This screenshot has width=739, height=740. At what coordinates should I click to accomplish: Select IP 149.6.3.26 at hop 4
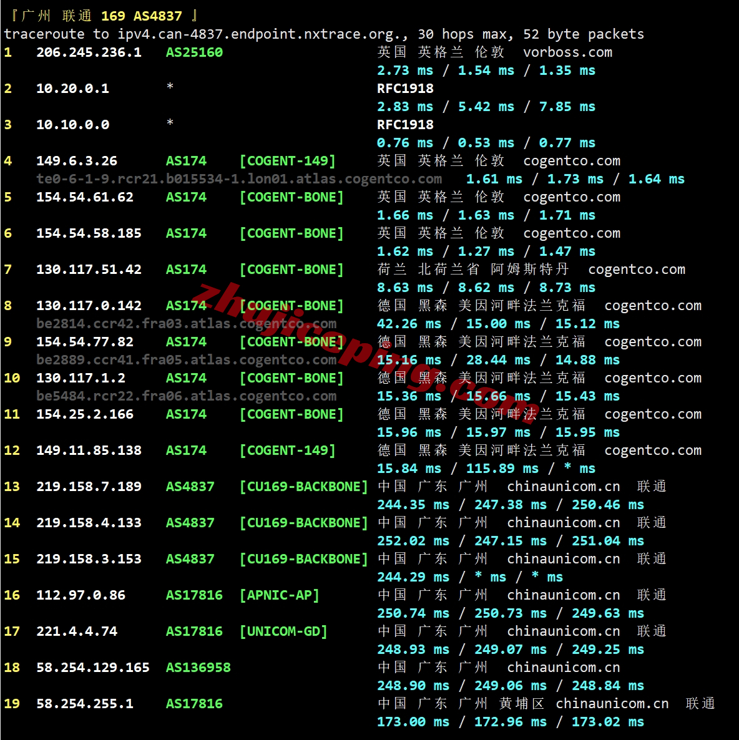77,161
